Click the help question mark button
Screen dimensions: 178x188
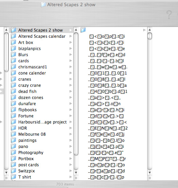click(169, 15)
